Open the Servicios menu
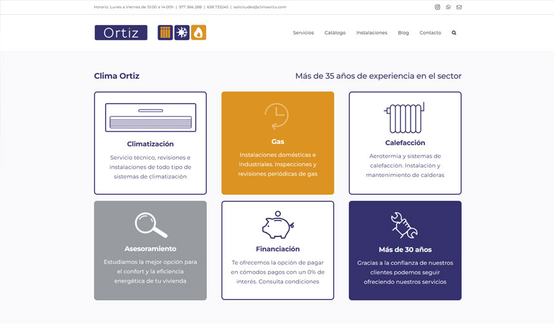 pyautogui.click(x=303, y=33)
